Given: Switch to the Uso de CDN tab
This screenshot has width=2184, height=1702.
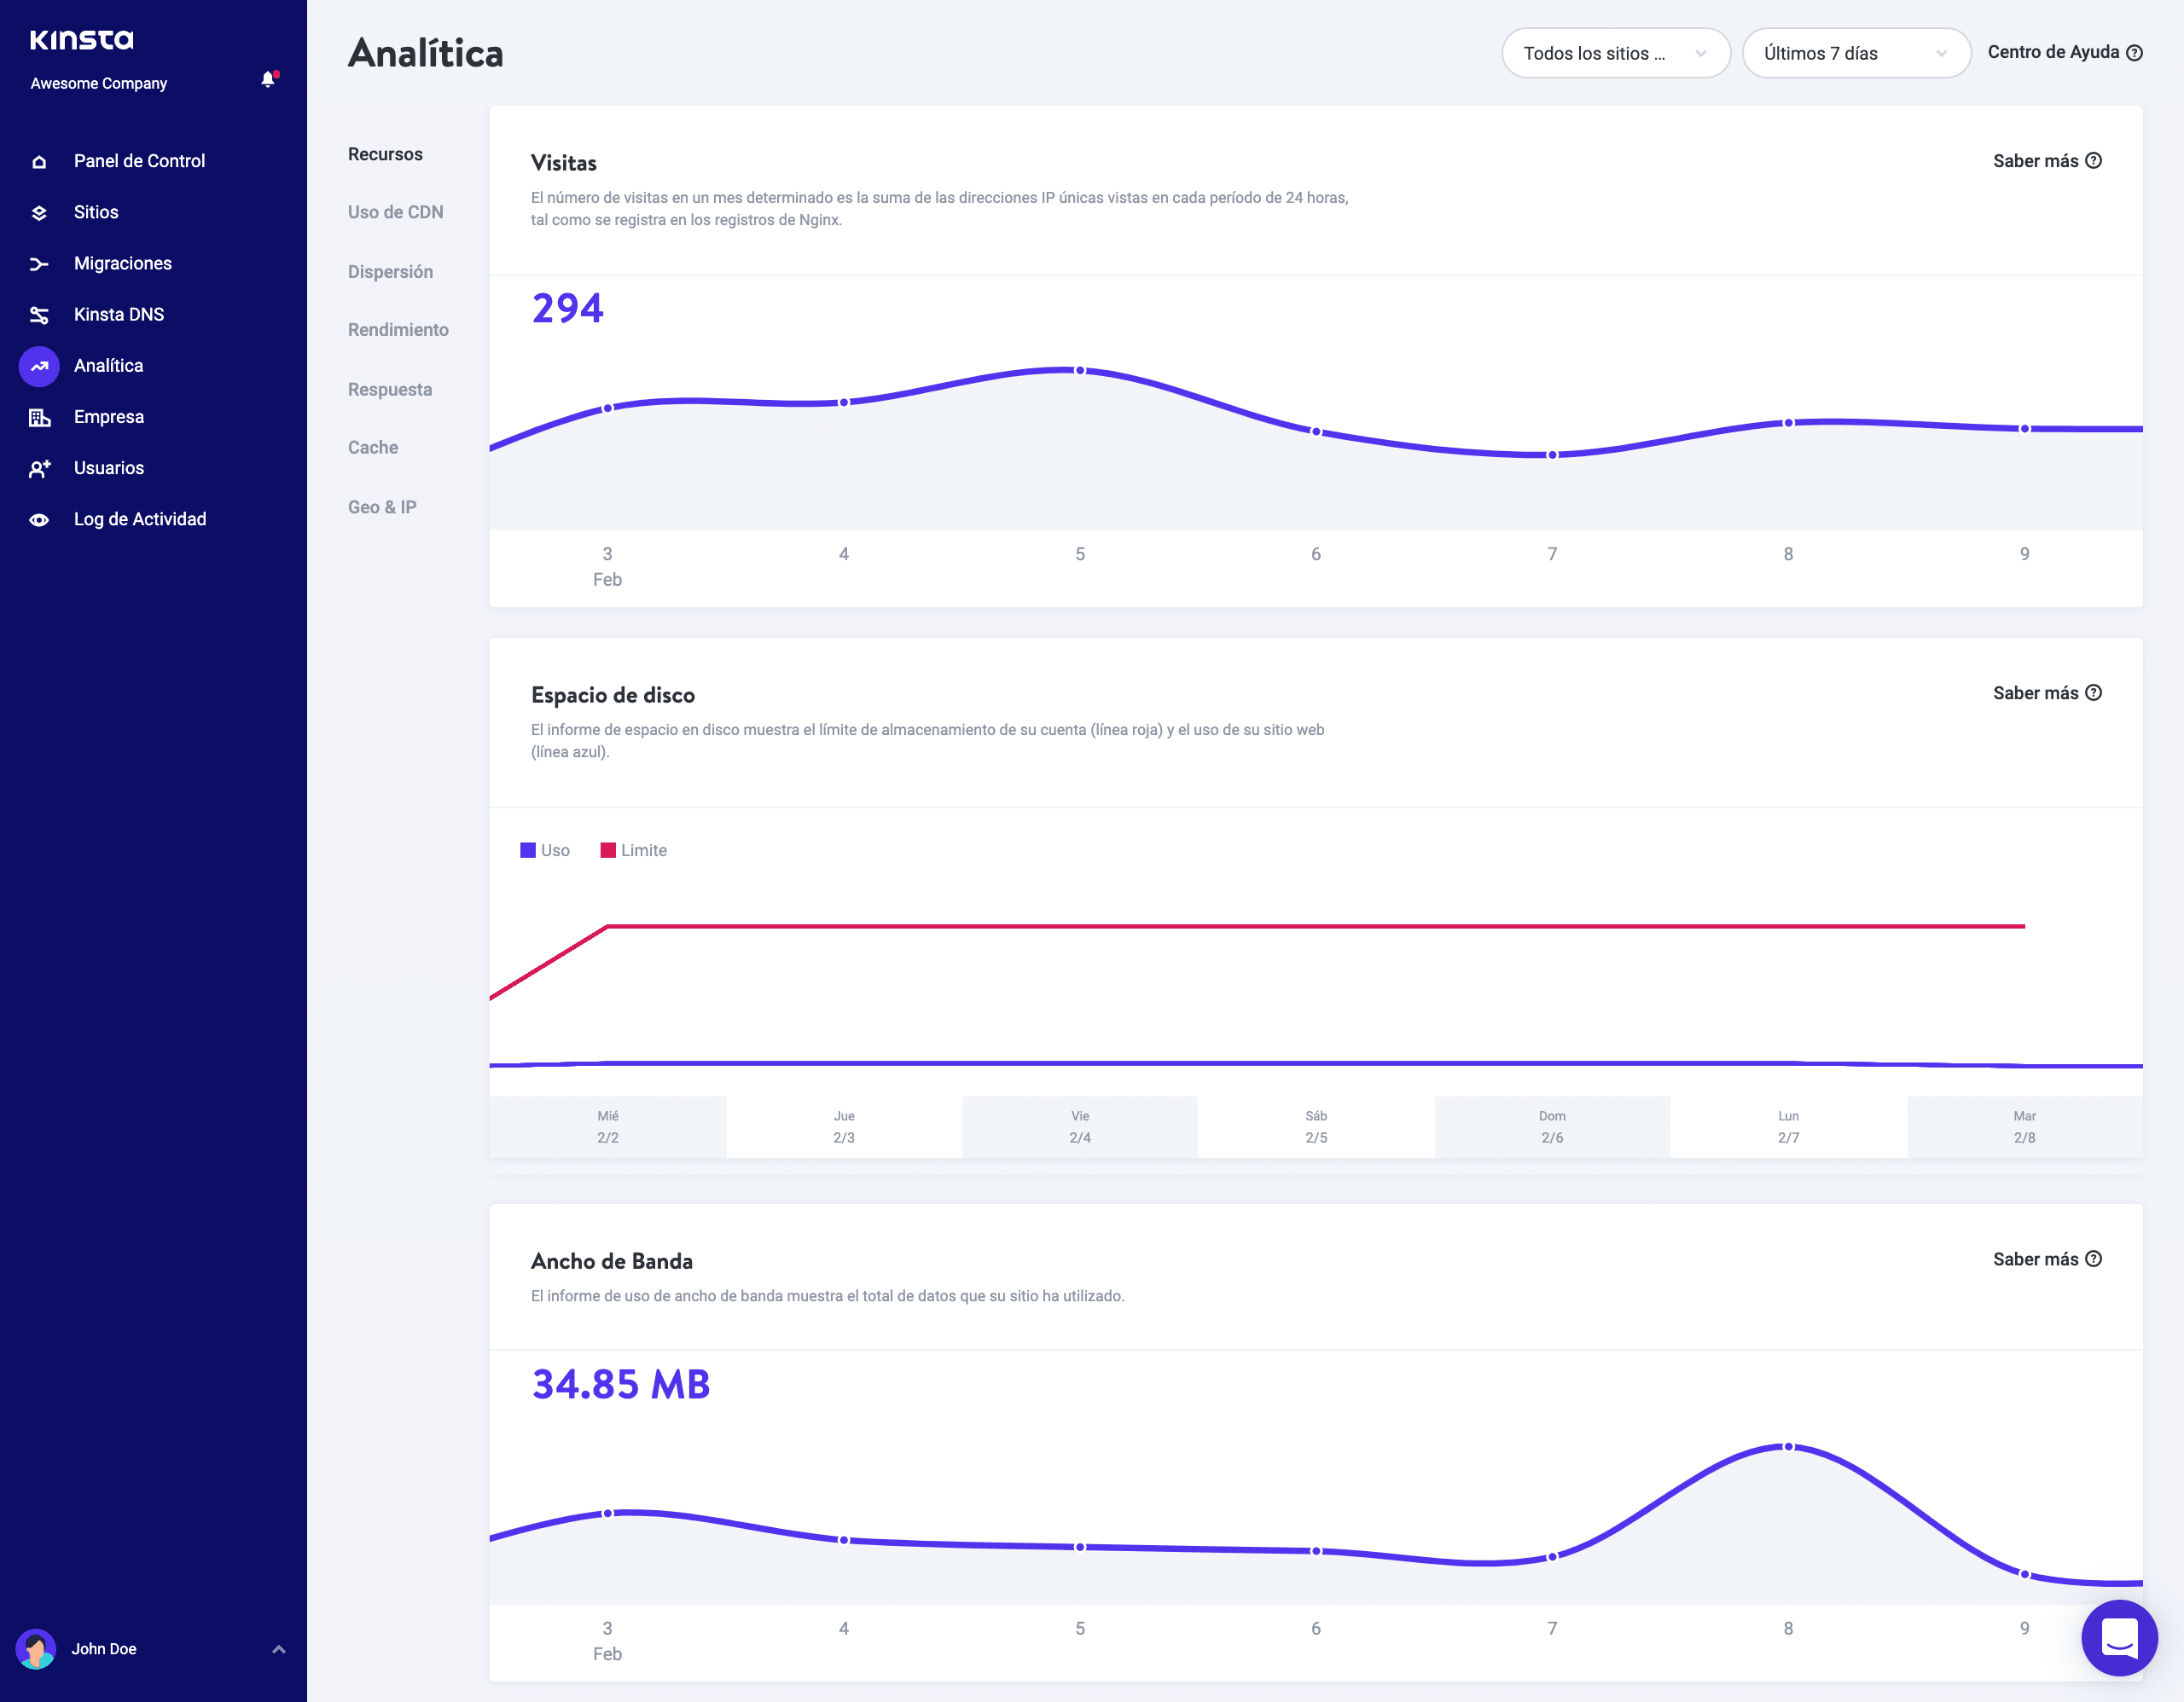Looking at the screenshot, I should (395, 211).
